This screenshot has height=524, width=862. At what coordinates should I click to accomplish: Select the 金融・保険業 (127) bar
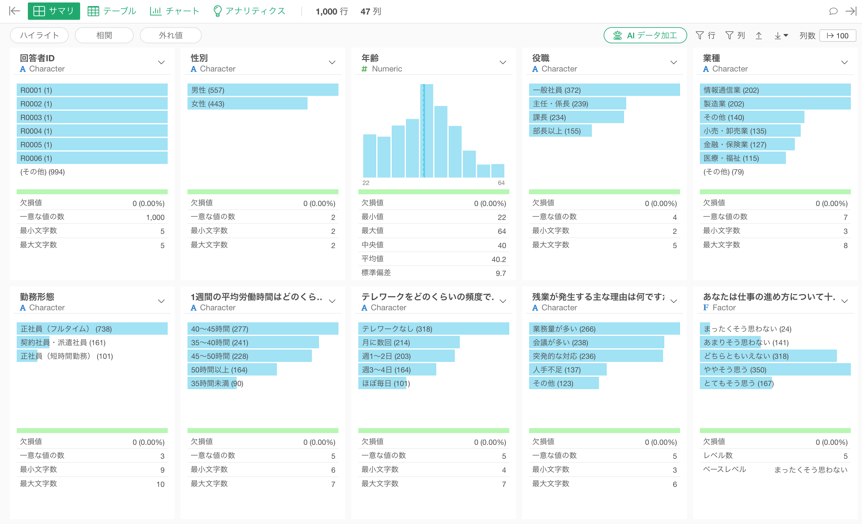click(747, 144)
